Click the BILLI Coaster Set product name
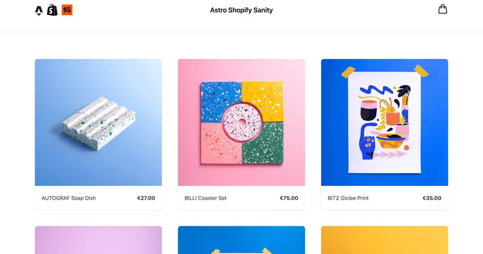Image resolution: width=483 pixels, height=254 pixels. click(205, 198)
